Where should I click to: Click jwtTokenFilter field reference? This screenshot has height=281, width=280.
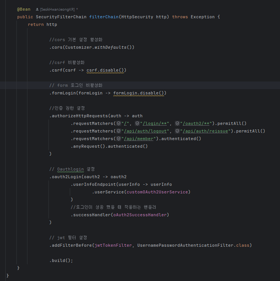(113, 245)
